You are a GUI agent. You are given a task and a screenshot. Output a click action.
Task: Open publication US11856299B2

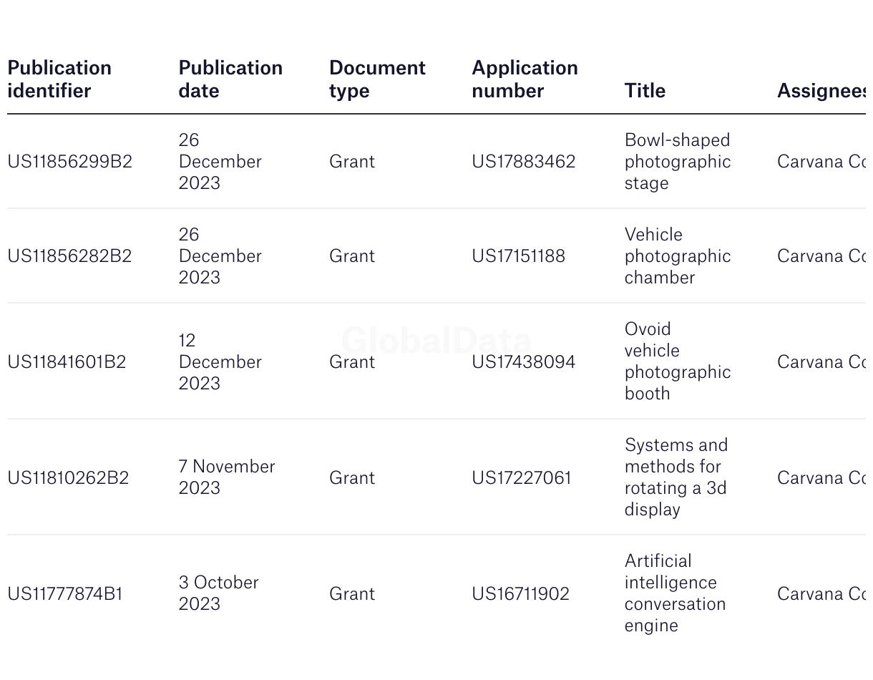(x=69, y=161)
